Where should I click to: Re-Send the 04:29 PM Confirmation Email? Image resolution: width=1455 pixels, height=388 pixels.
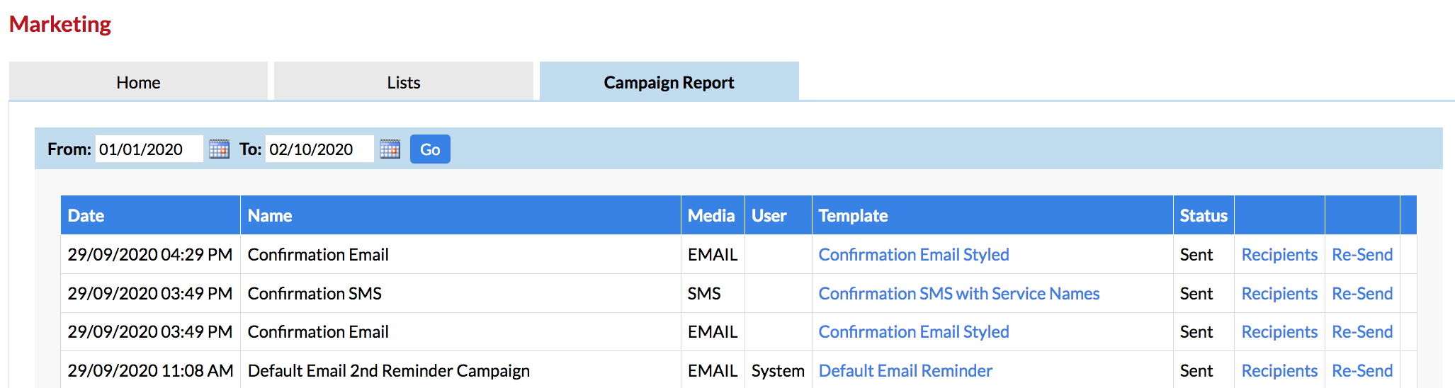(x=1362, y=255)
